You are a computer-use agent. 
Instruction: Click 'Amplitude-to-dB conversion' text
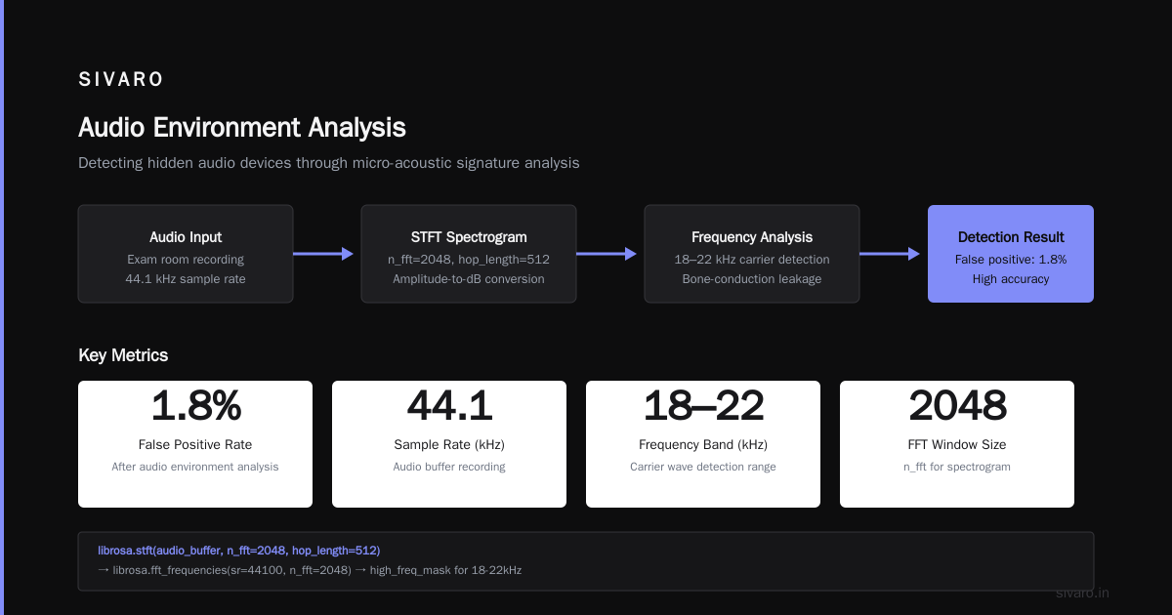click(469, 279)
